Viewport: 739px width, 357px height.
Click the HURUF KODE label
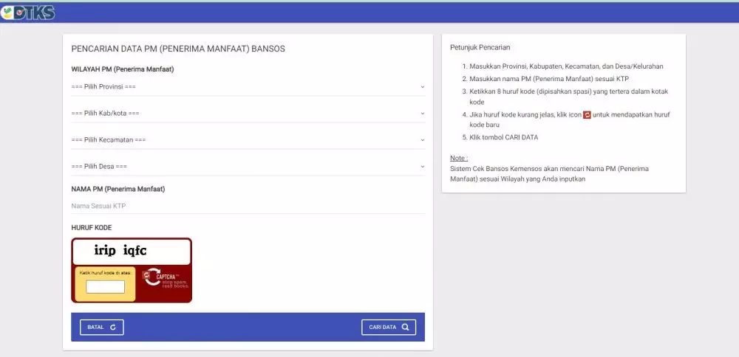pos(91,228)
